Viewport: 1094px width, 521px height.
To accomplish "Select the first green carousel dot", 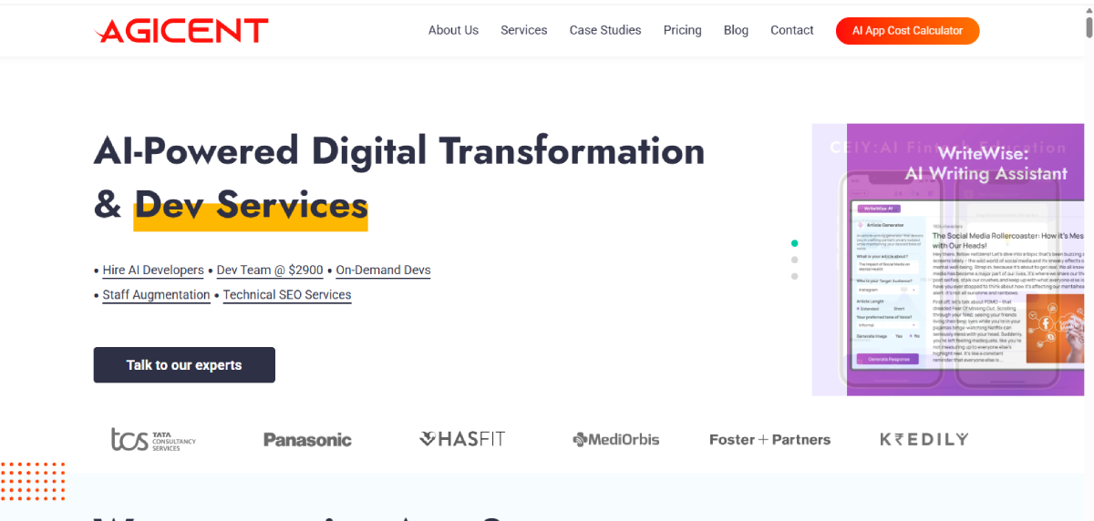I will click(795, 243).
